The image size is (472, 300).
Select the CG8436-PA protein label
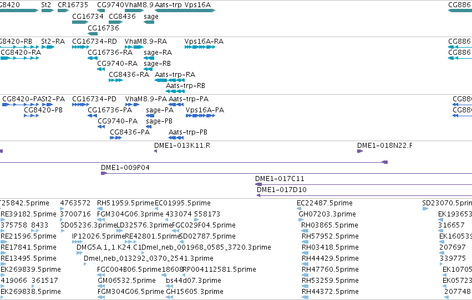point(130,132)
